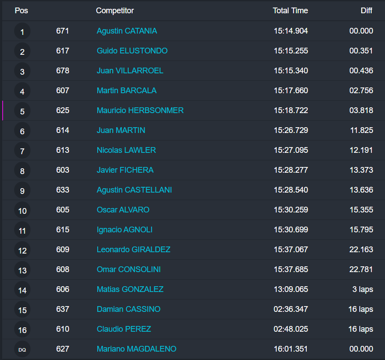Click the DQ status badge
The width and height of the screenshot is (385, 360).
22,349
